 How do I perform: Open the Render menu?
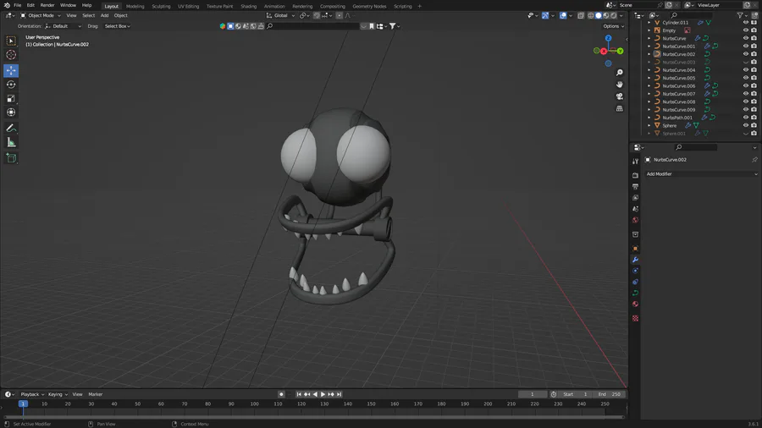click(47, 5)
